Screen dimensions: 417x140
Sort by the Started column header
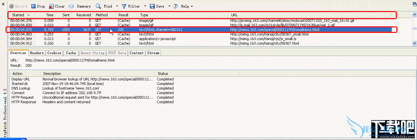tap(22, 15)
